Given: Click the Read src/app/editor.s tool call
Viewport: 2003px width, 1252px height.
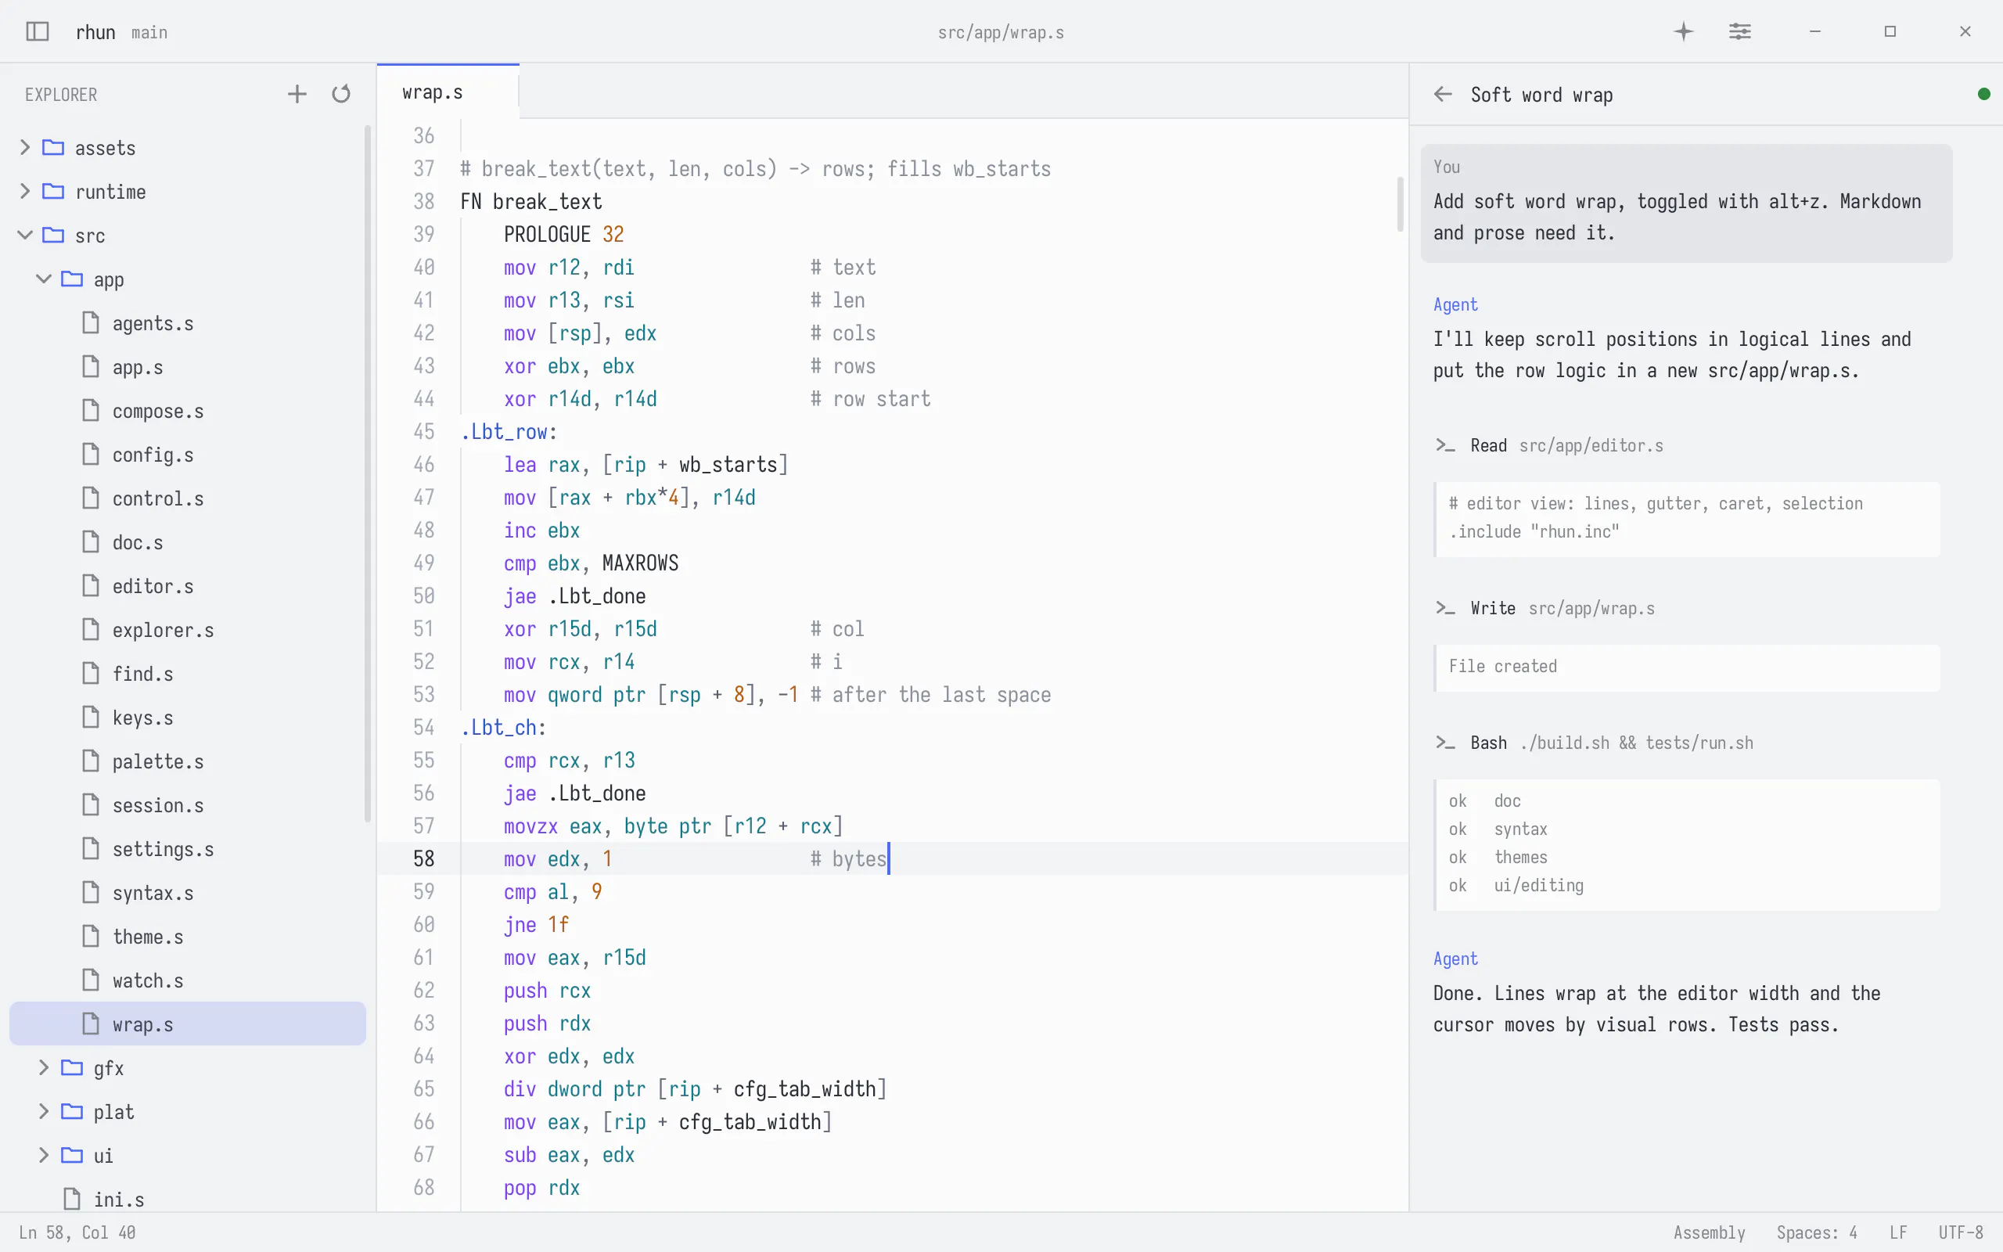Looking at the screenshot, I should (1548, 445).
